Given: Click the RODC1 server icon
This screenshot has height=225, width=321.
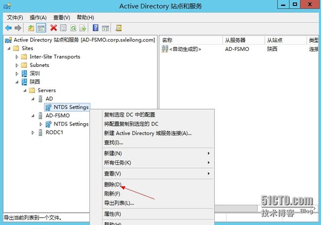Looking at the screenshot, I should [40, 133].
